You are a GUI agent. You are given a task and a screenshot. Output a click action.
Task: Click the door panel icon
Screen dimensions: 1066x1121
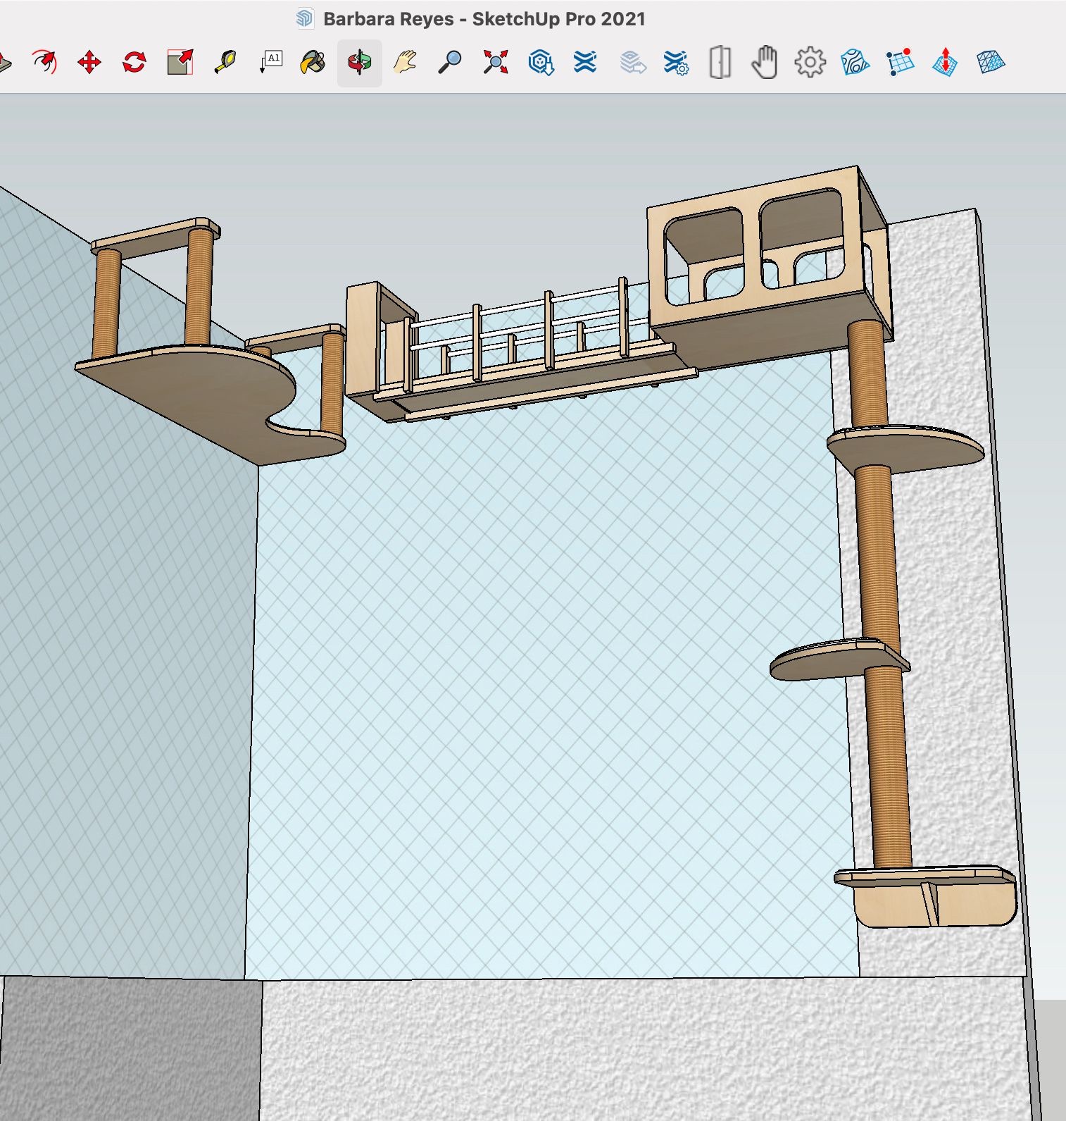(720, 62)
